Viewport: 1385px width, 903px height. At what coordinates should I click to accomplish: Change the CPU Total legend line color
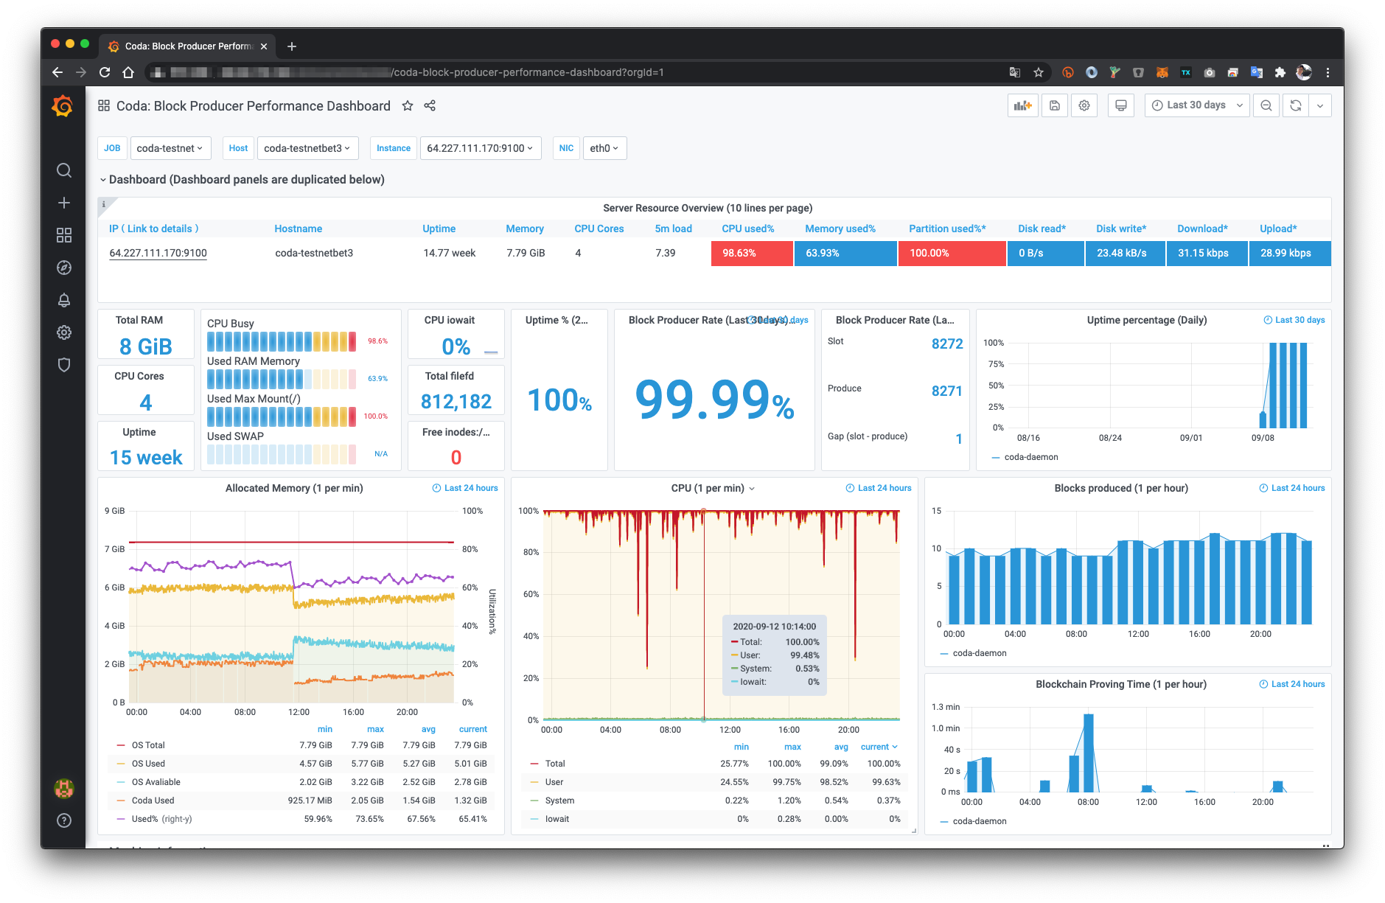pyautogui.click(x=534, y=764)
